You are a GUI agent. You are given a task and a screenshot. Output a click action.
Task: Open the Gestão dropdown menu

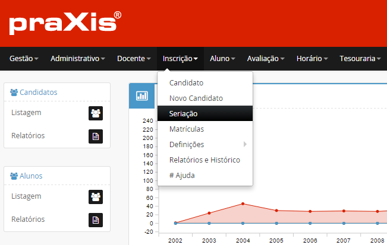[x=24, y=59]
